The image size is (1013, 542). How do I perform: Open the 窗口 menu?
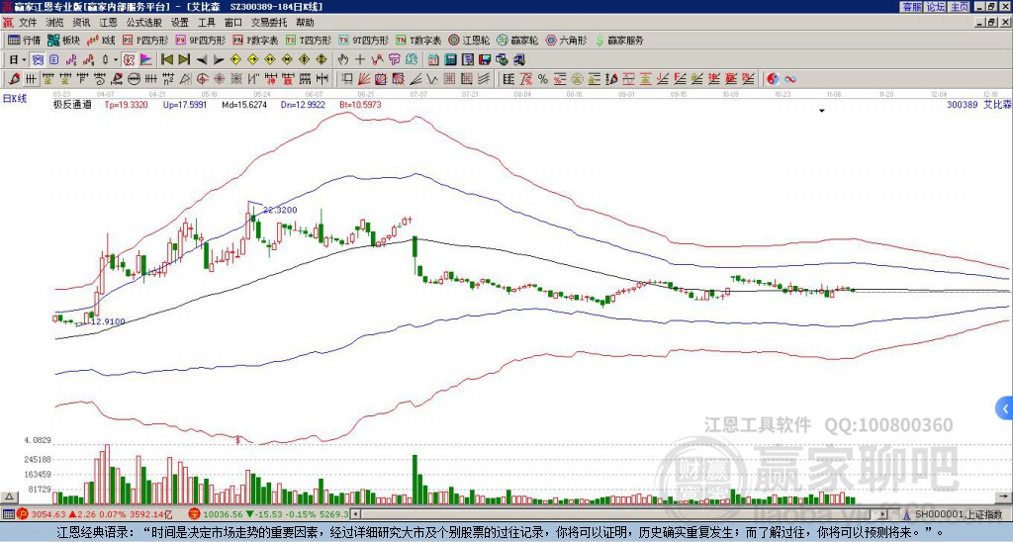tap(232, 23)
